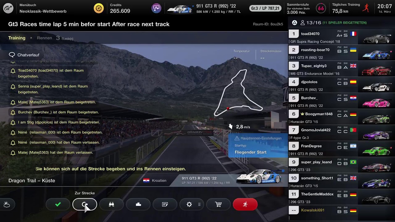This screenshot has width=395, height=222.
Task: Select player FranDegree row
Action: point(342,149)
